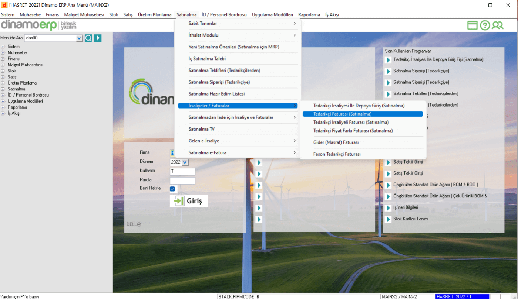Choose Satınalma TV menu entry
Viewport: 518px width, 299px height.
click(x=238, y=129)
